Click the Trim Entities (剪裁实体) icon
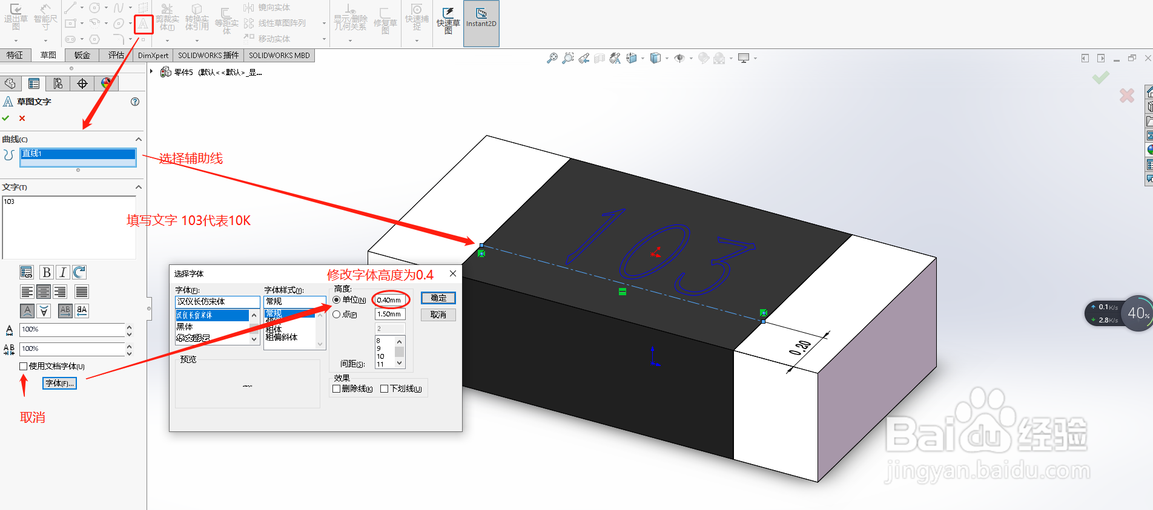 point(168,17)
